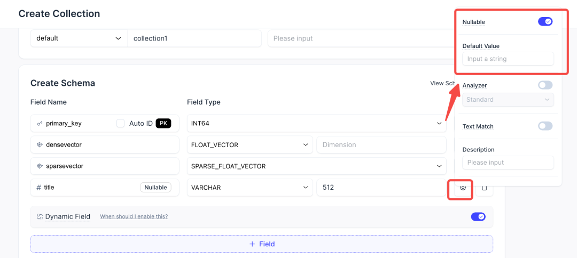Disable the Dynamic Field switch
This screenshot has width=577, height=258.
tap(478, 216)
